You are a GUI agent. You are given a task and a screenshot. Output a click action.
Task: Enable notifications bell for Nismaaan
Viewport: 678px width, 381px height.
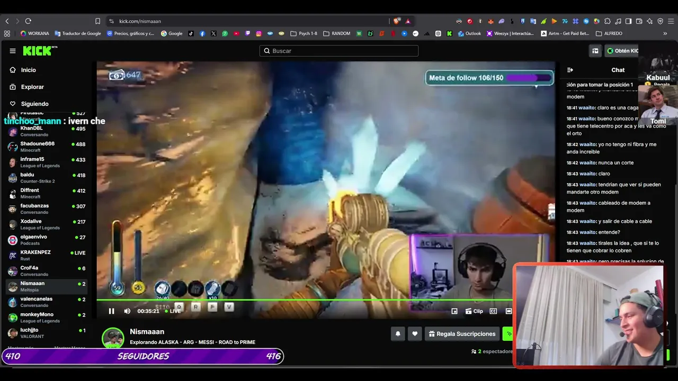(398, 334)
